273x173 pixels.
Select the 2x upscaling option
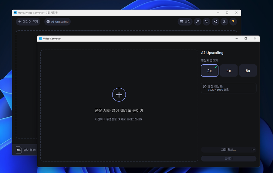click(210, 70)
